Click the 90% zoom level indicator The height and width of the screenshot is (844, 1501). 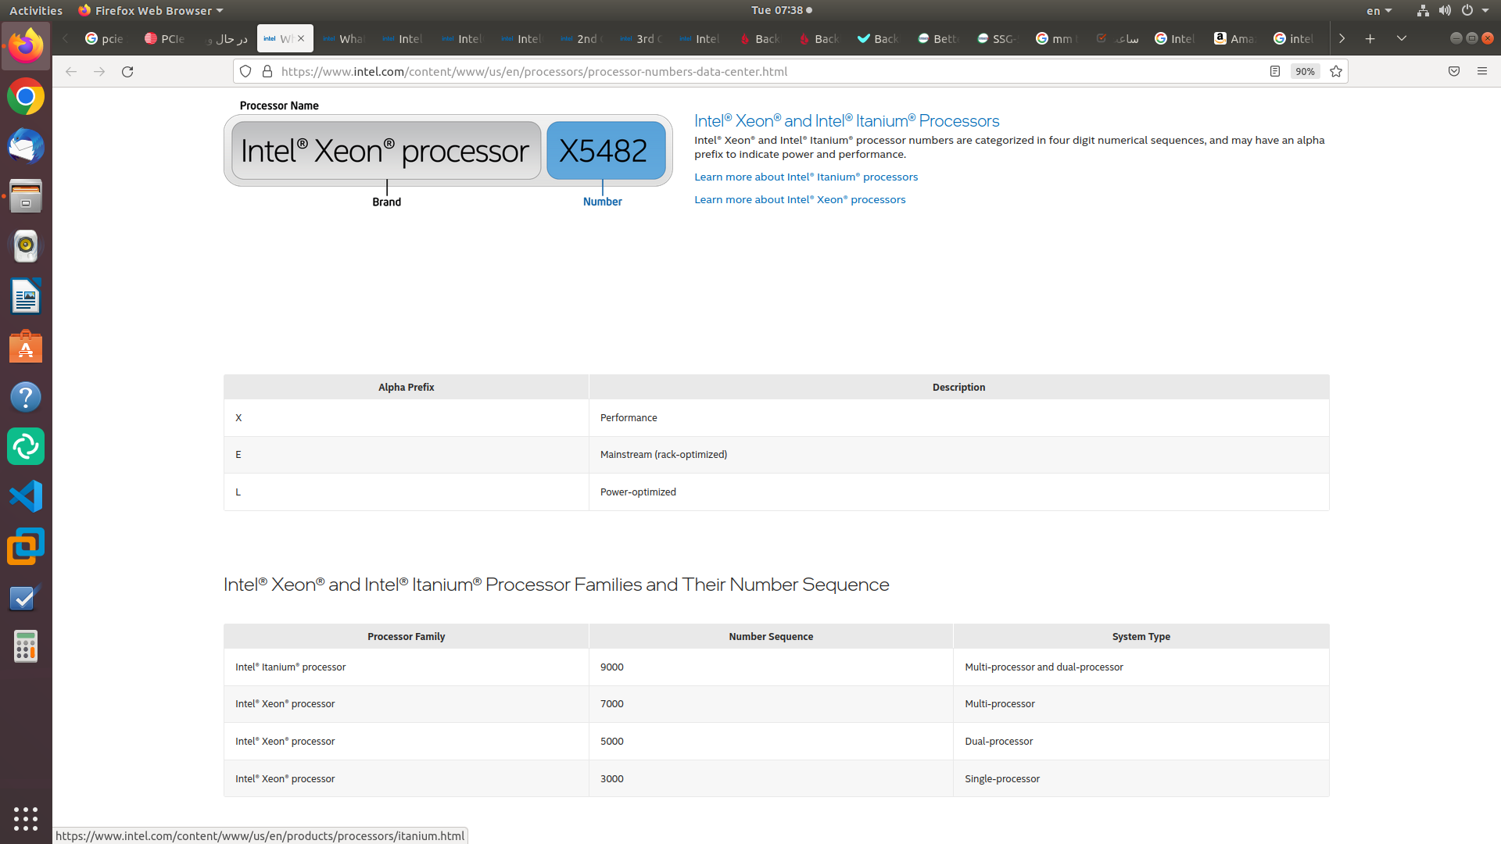point(1305,71)
